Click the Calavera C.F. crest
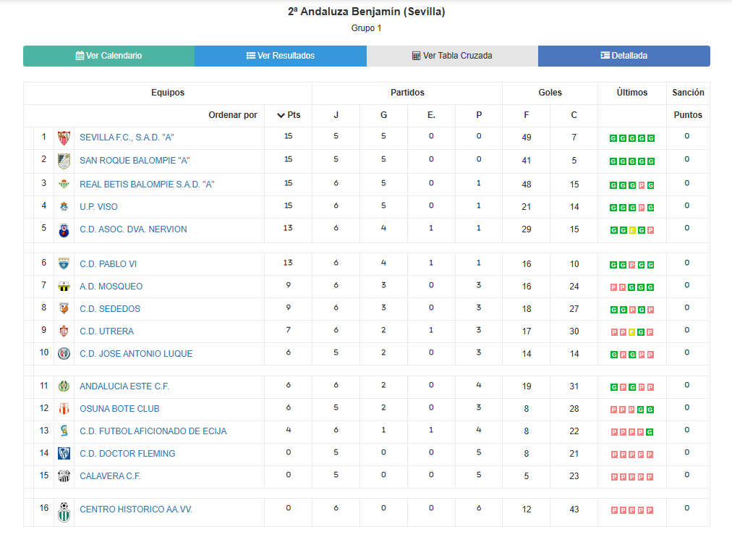 [x=64, y=475]
